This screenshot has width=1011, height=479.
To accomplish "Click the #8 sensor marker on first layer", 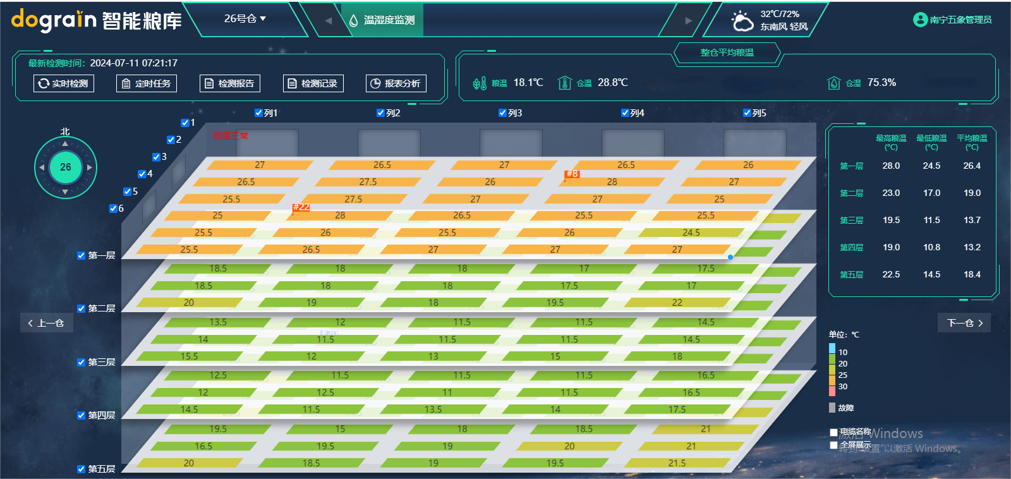I will click(571, 174).
